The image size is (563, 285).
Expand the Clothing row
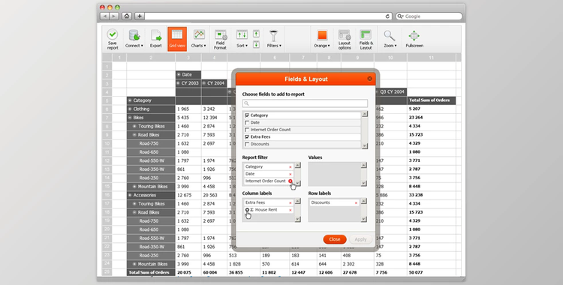130,109
